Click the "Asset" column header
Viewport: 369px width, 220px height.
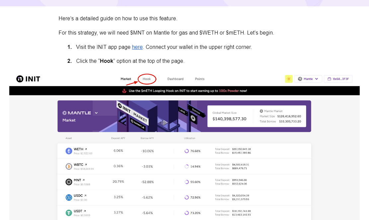tap(69, 138)
